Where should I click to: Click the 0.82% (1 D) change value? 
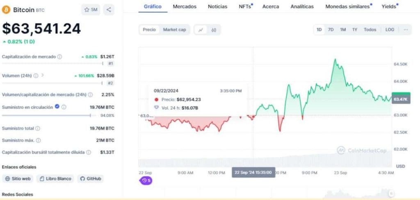(19, 42)
